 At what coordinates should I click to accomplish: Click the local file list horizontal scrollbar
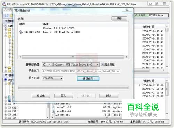point(87,117)
